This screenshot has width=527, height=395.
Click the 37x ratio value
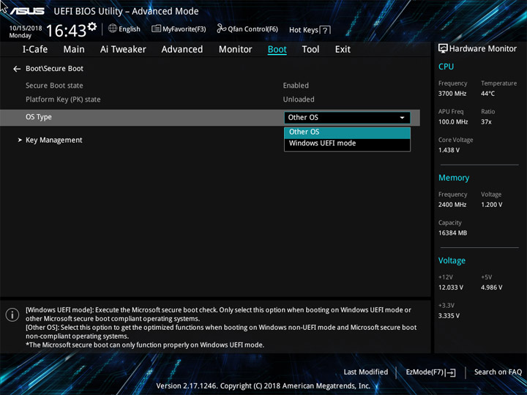486,122
